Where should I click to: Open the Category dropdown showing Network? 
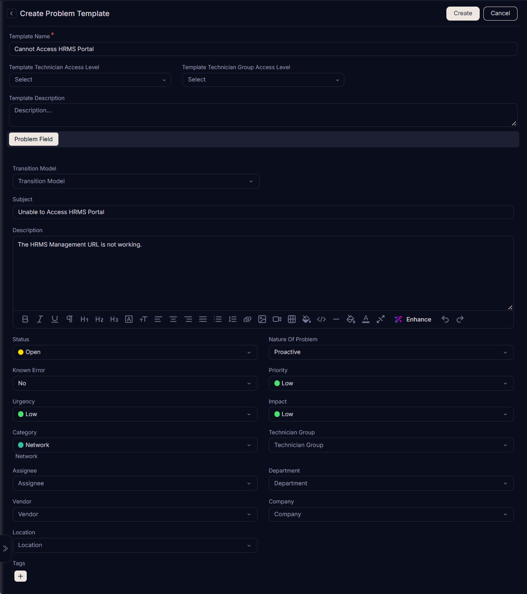point(135,445)
